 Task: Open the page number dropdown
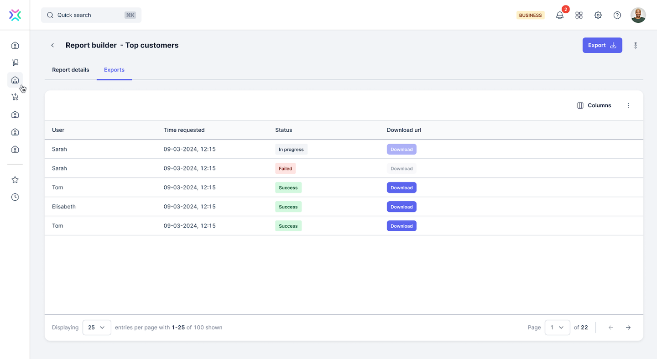coord(557,328)
